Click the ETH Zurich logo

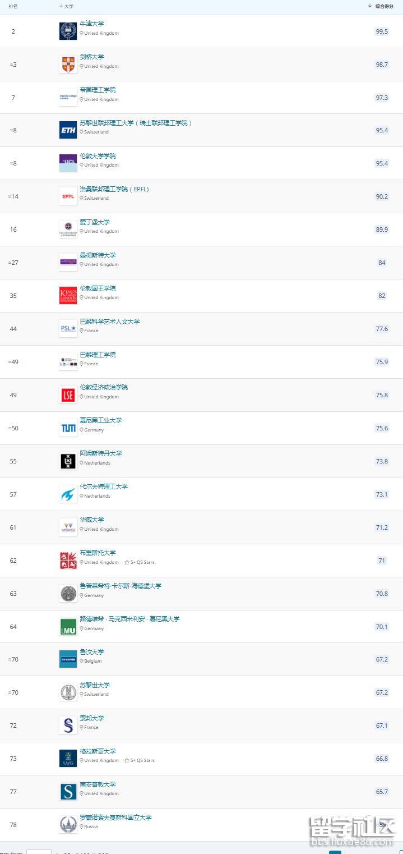pos(68,130)
